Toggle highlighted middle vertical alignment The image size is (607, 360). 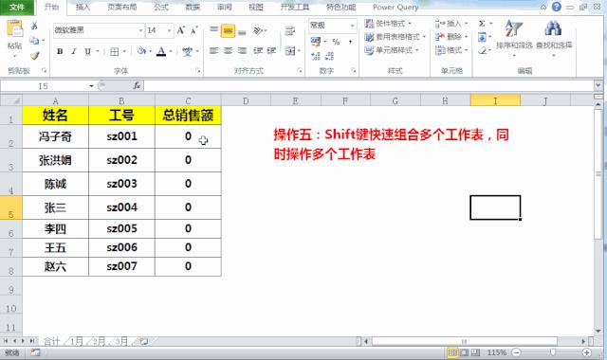228,30
